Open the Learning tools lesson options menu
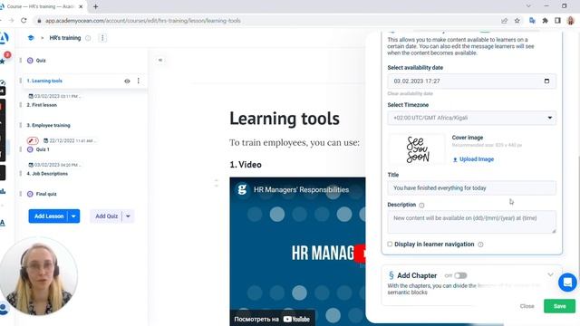The width and height of the screenshot is (580, 326). (x=139, y=81)
